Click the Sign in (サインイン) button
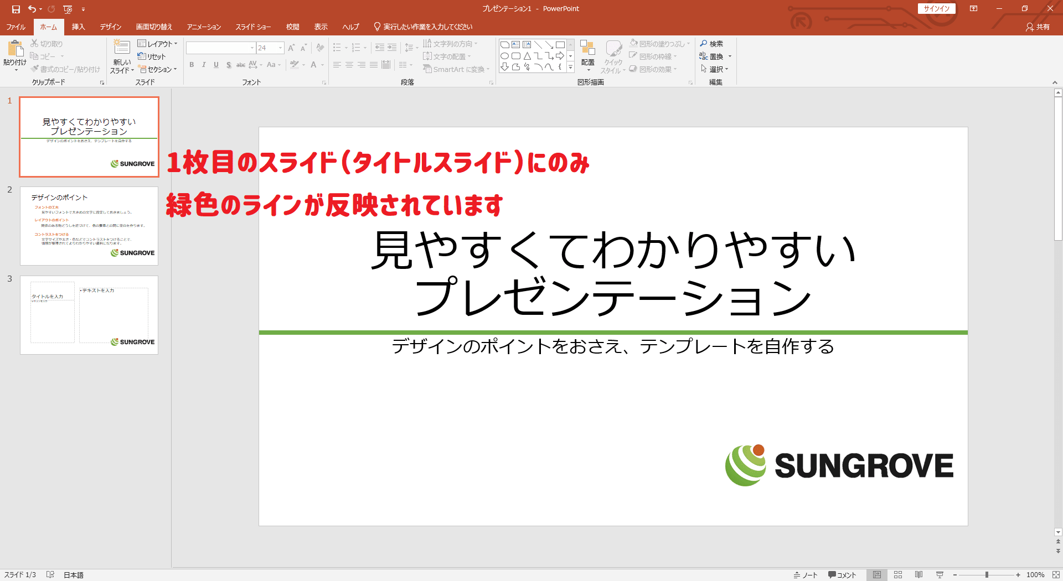The width and height of the screenshot is (1063, 581). click(x=936, y=9)
